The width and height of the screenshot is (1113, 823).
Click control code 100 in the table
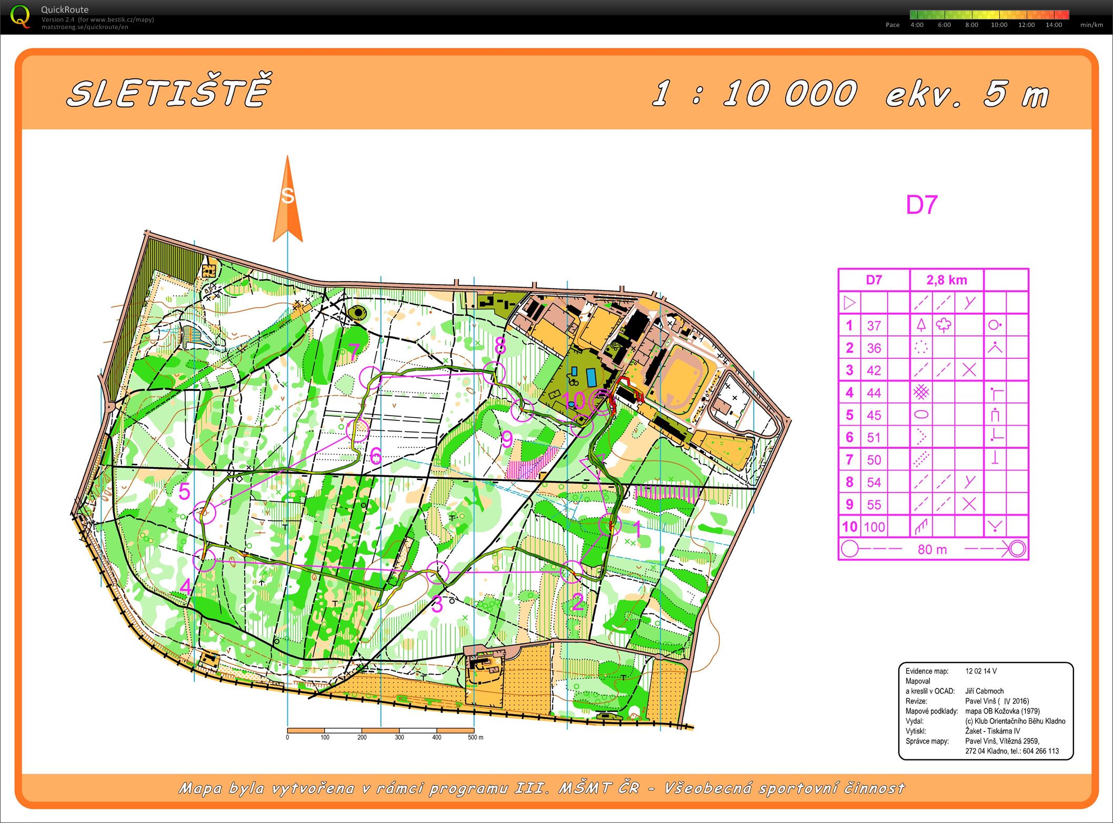click(x=875, y=527)
